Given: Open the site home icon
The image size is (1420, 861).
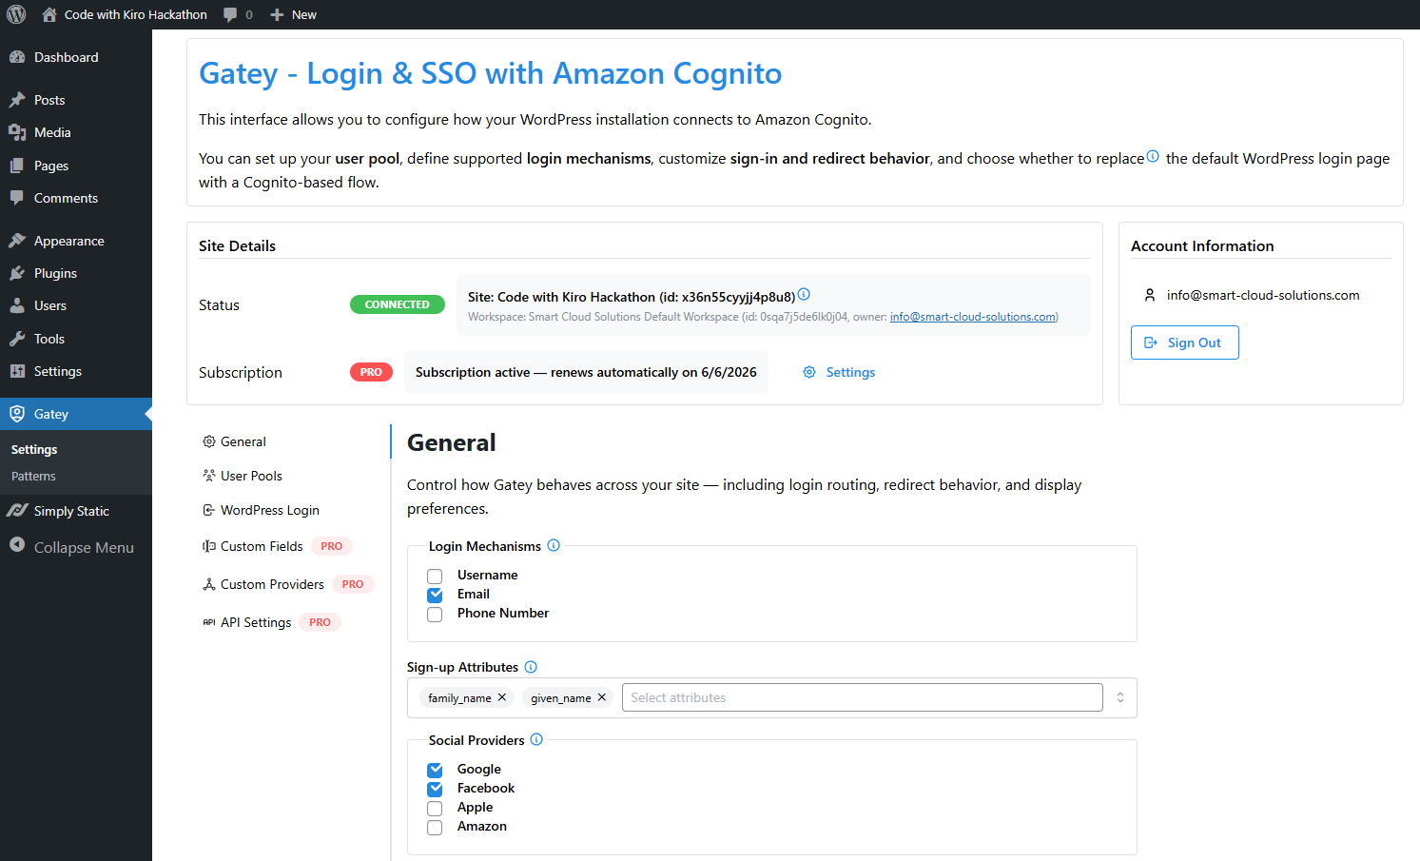Looking at the screenshot, I should pyautogui.click(x=49, y=14).
